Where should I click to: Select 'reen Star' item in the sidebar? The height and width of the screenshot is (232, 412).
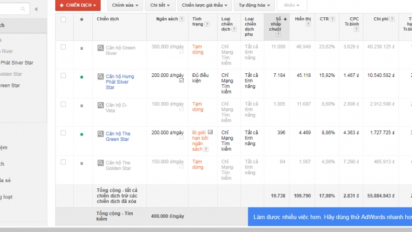click(10, 86)
